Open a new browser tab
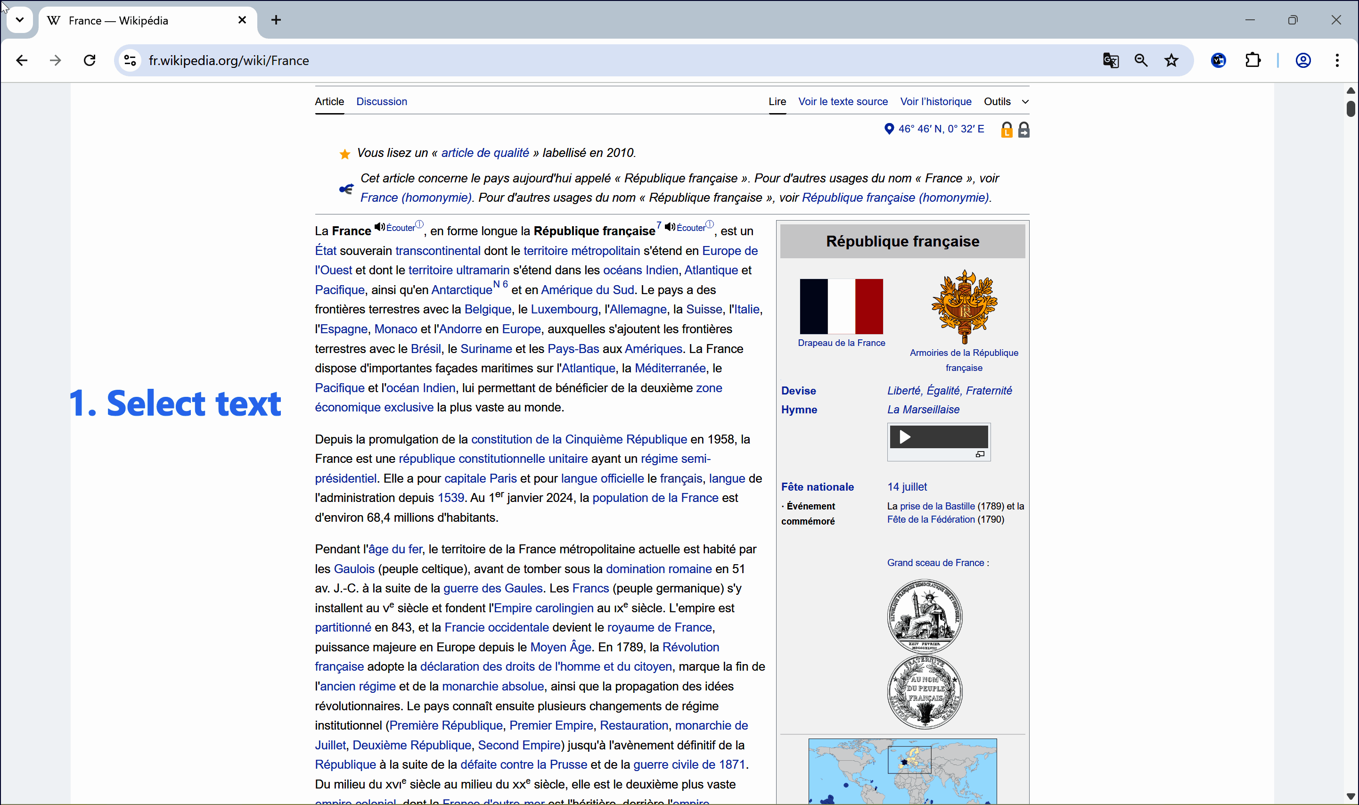 (276, 20)
